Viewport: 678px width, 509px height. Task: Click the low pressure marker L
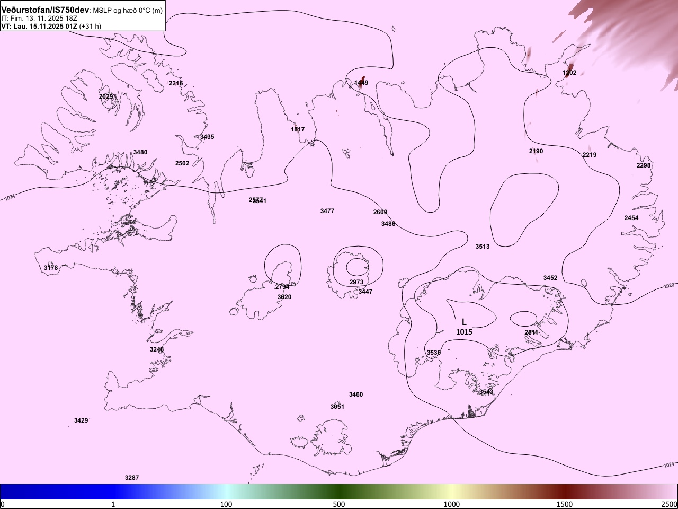pyautogui.click(x=464, y=322)
